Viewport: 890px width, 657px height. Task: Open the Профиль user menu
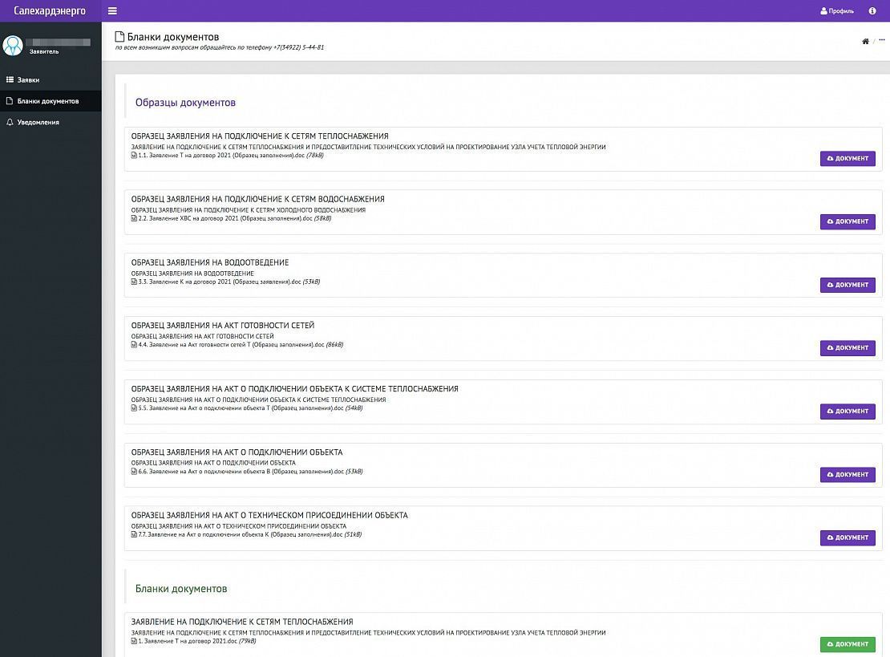(x=837, y=11)
